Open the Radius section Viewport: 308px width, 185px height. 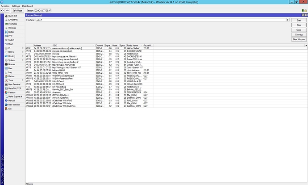tap(11, 76)
